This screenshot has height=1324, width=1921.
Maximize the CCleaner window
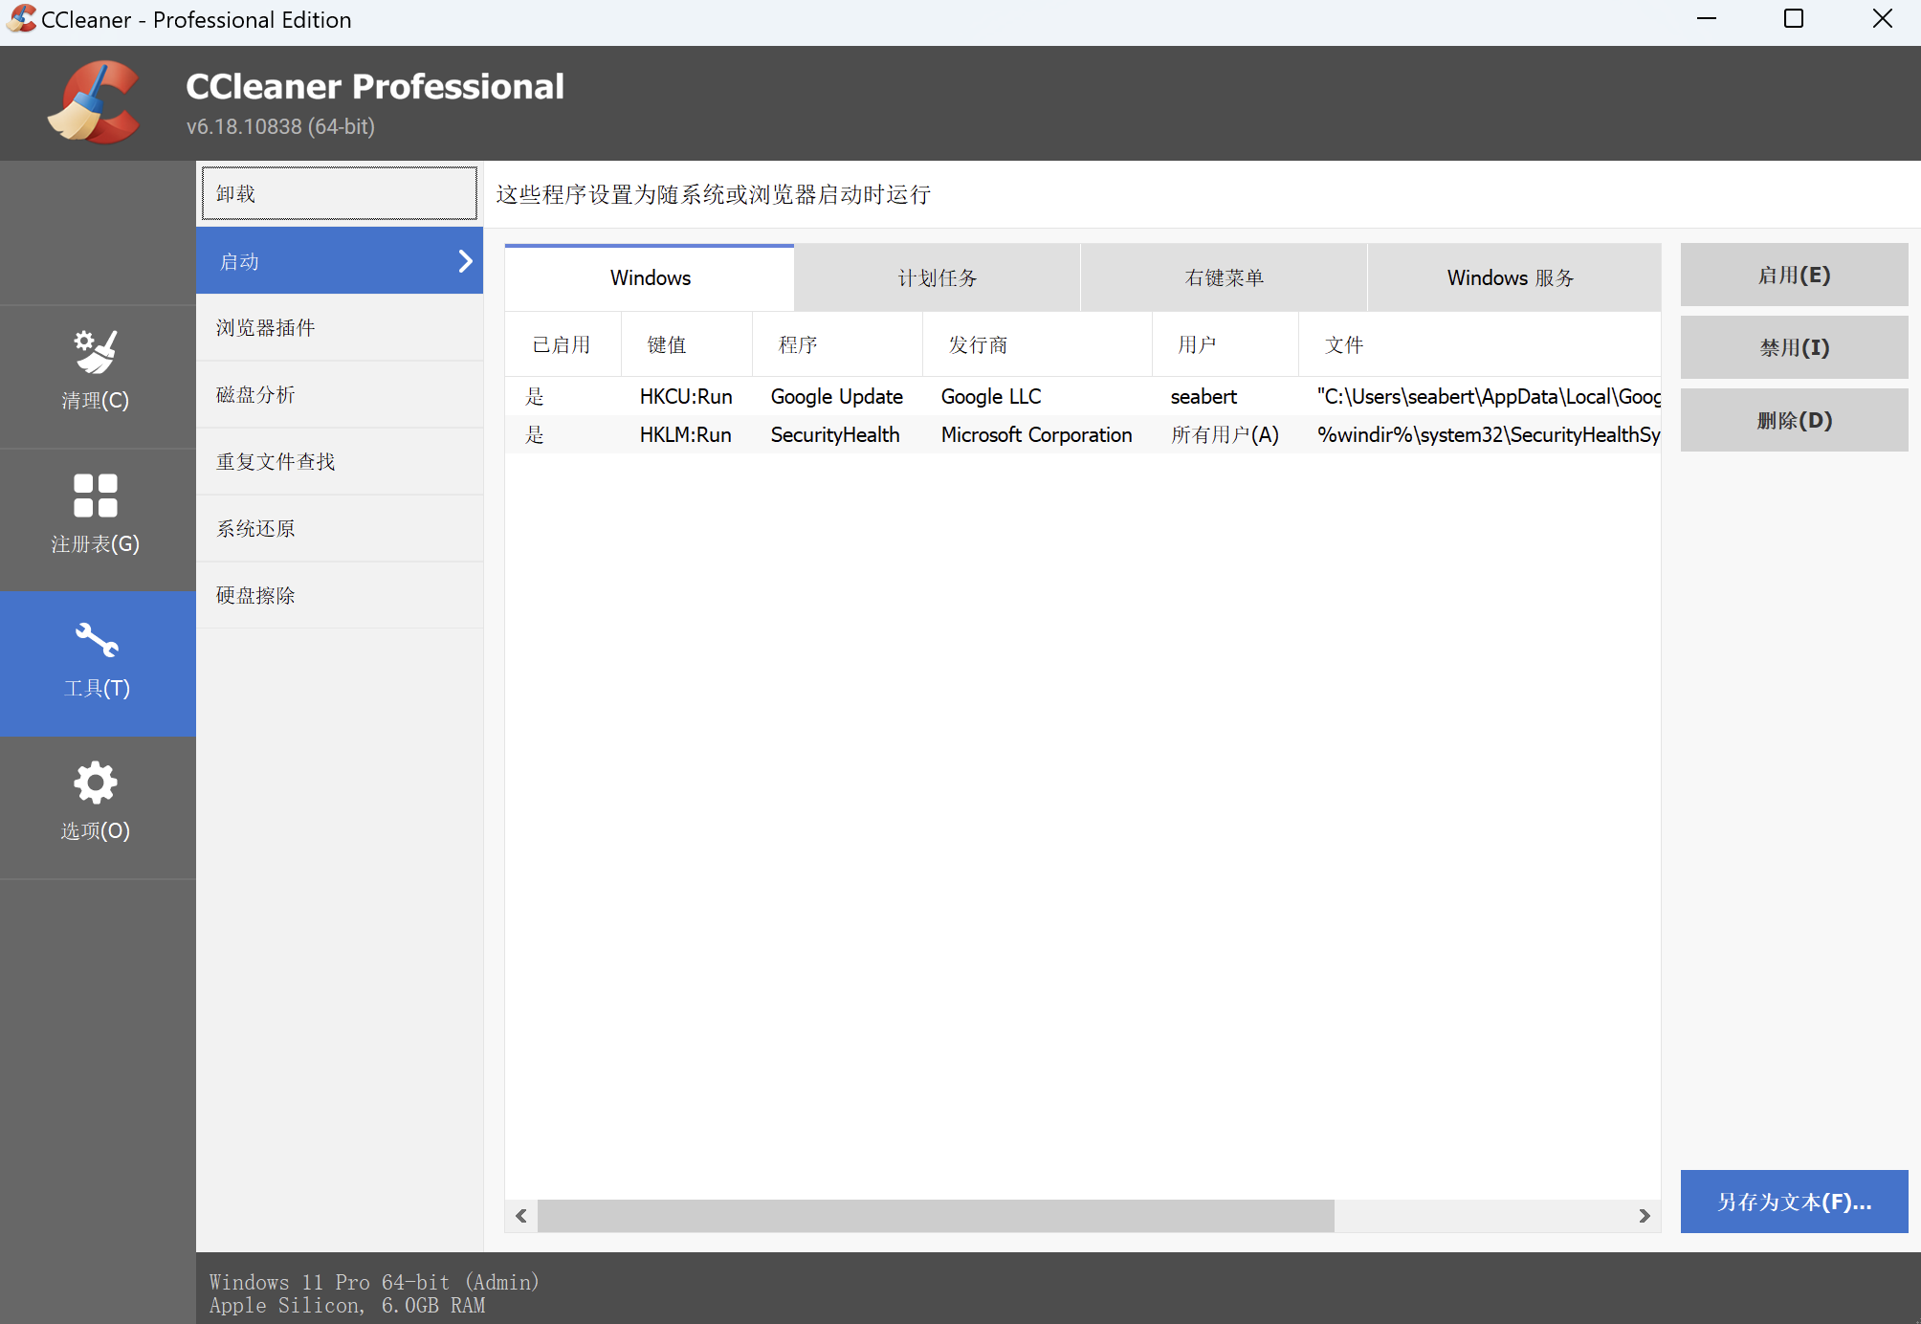(x=1794, y=19)
